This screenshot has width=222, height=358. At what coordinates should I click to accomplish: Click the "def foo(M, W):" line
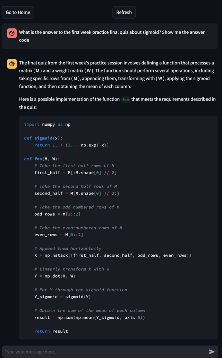click(x=42, y=159)
